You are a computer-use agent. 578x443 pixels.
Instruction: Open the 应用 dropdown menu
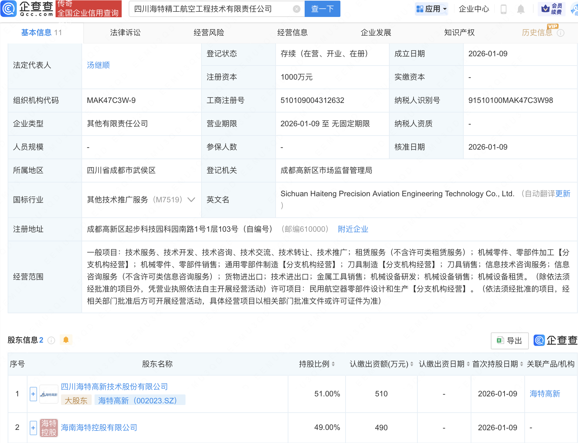click(431, 9)
